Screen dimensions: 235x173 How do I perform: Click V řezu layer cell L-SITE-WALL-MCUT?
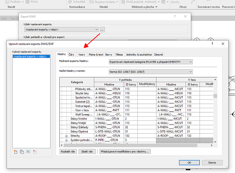pos(171,131)
